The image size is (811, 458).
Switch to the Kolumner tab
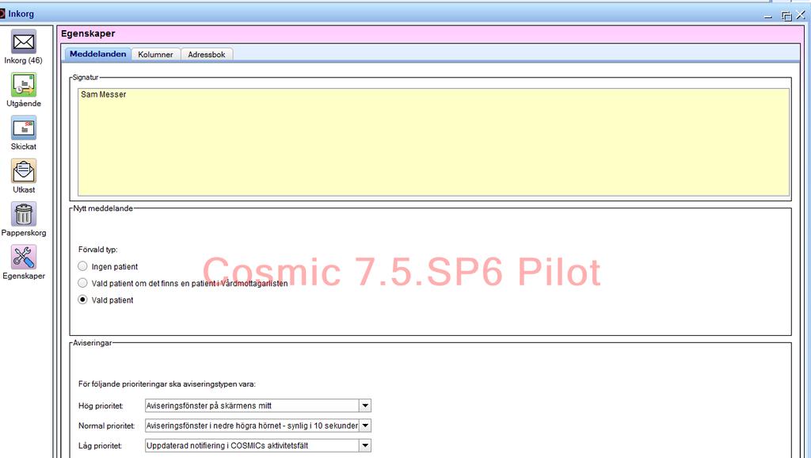point(156,55)
